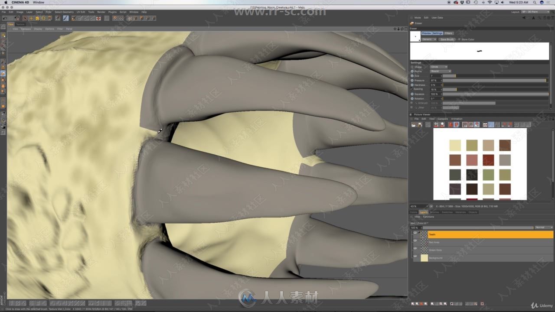This screenshot has width=555, height=312.
Task: Open the Filters tab in Eraser settings
Action: (x=448, y=33)
